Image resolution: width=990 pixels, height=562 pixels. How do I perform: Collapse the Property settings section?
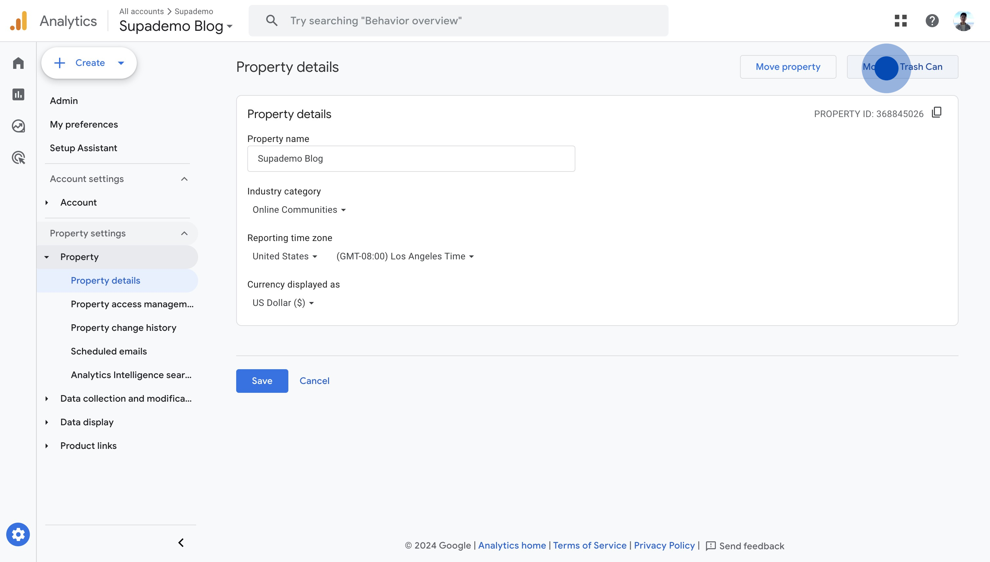tap(184, 233)
